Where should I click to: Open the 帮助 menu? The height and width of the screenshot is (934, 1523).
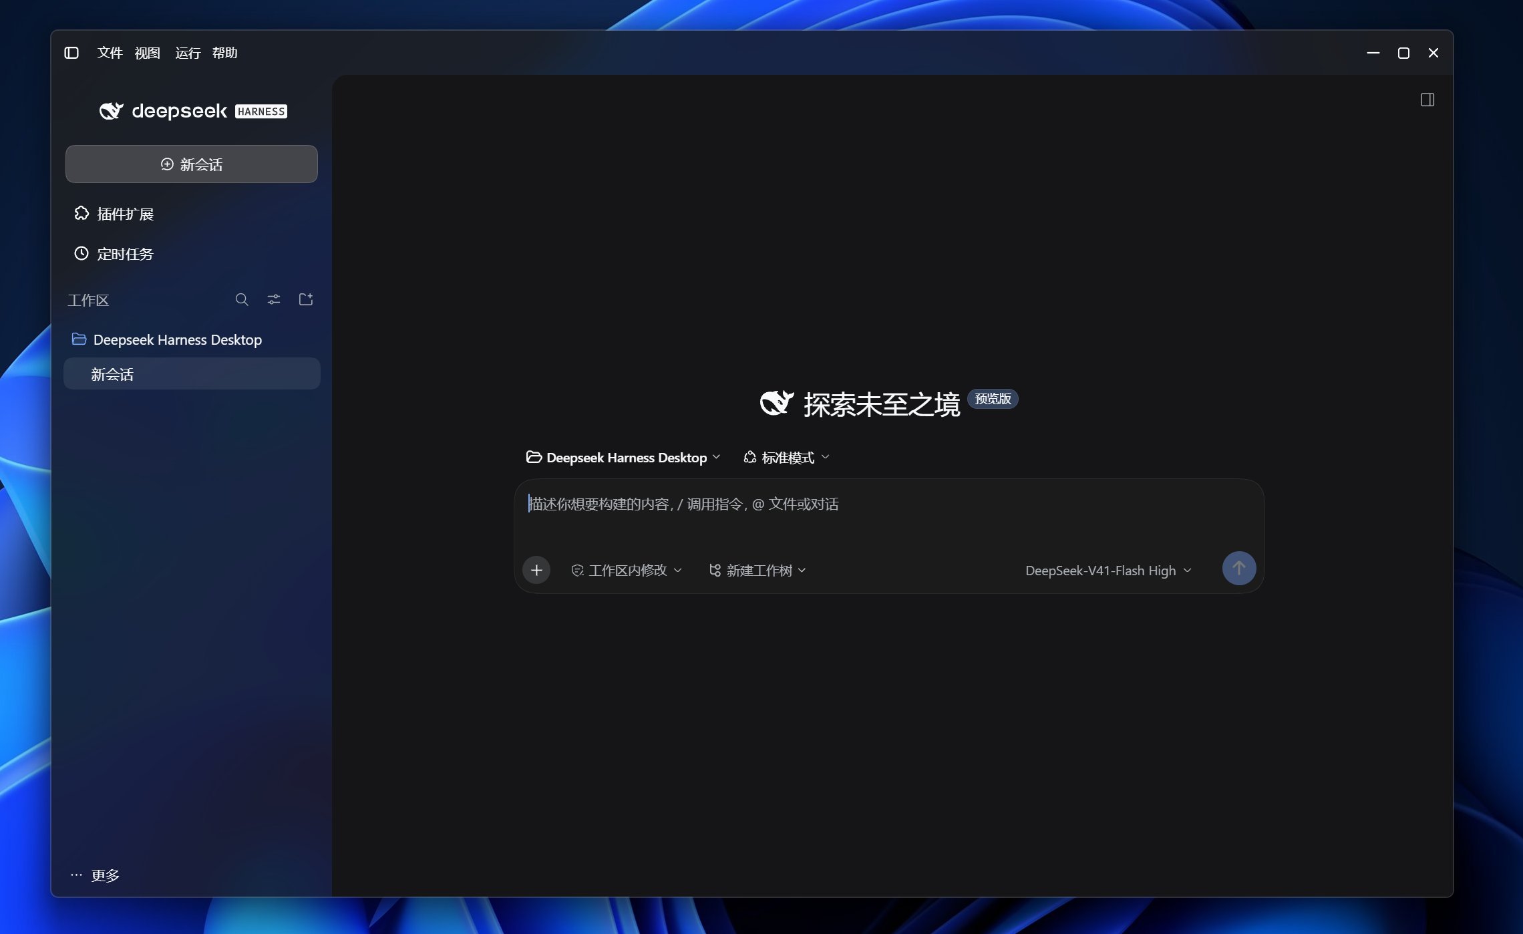pos(224,53)
